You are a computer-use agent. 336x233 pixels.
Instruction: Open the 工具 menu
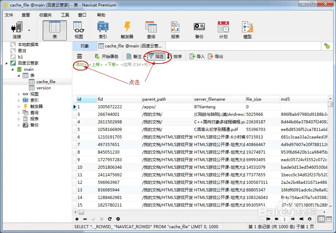point(65,15)
